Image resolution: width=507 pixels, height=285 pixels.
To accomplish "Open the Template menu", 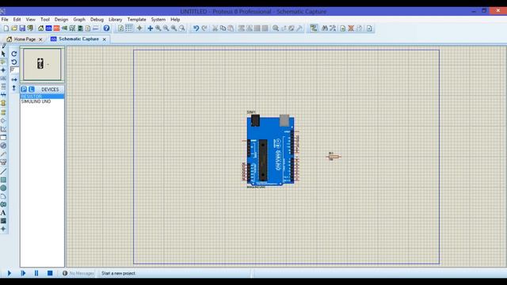I will 136,20.
